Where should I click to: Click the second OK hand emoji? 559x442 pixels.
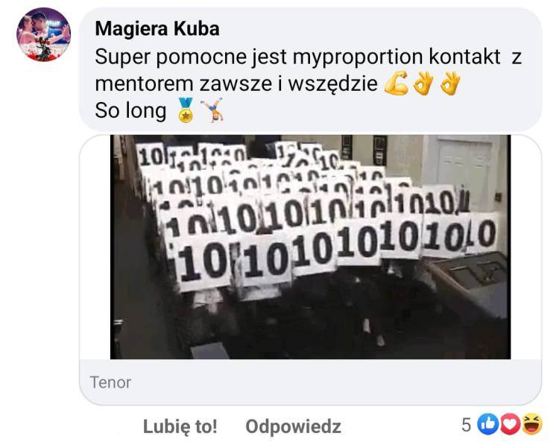pos(450,83)
